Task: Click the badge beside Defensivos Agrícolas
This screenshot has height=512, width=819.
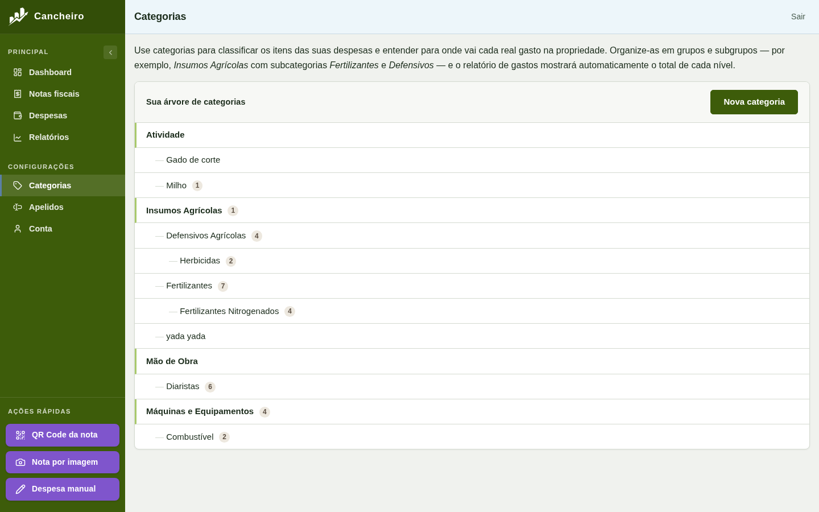Action: pos(257,236)
